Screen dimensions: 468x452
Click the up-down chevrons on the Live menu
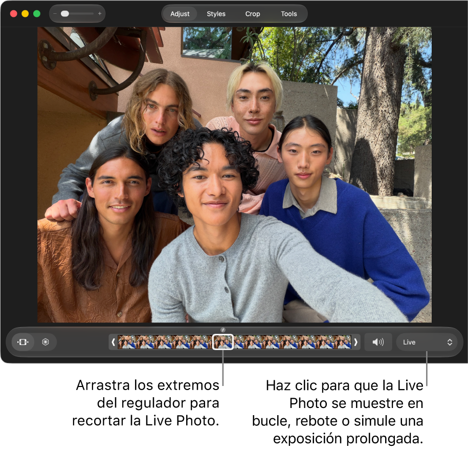pyautogui.click(x=450, y=342)
